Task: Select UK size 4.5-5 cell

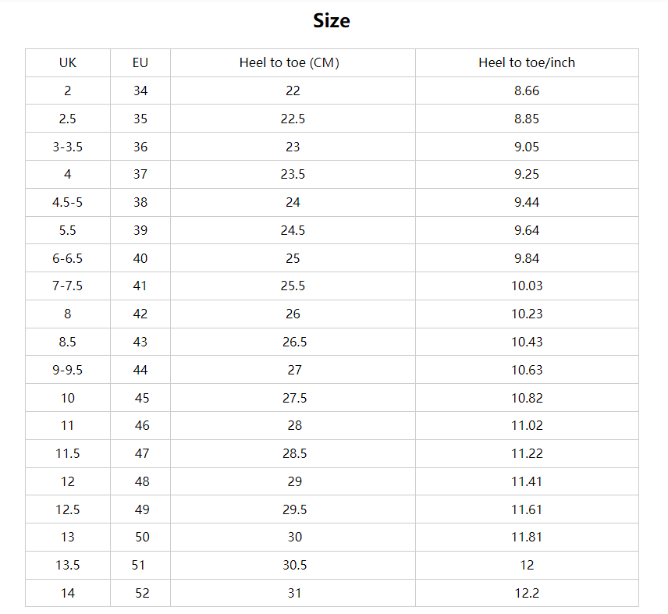Action: 68,202
